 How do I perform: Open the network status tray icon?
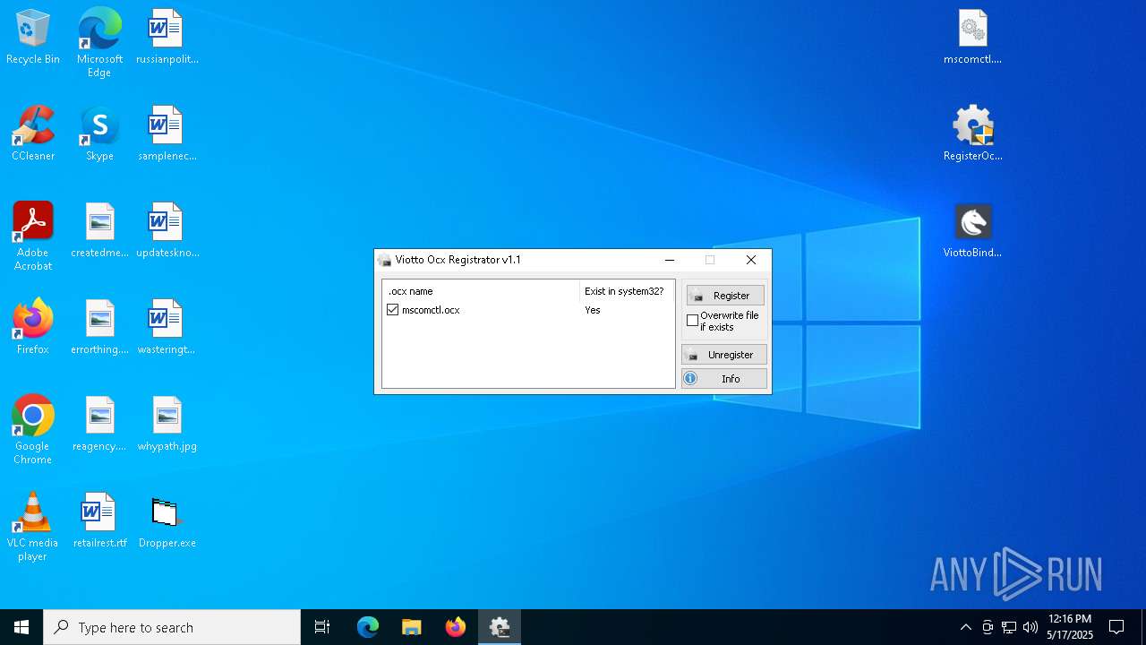1009,627
